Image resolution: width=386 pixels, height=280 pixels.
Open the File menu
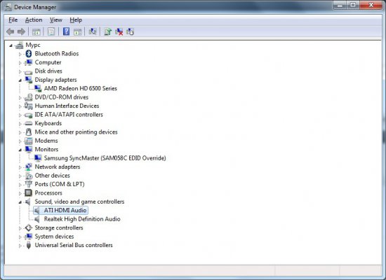(13, 20)
